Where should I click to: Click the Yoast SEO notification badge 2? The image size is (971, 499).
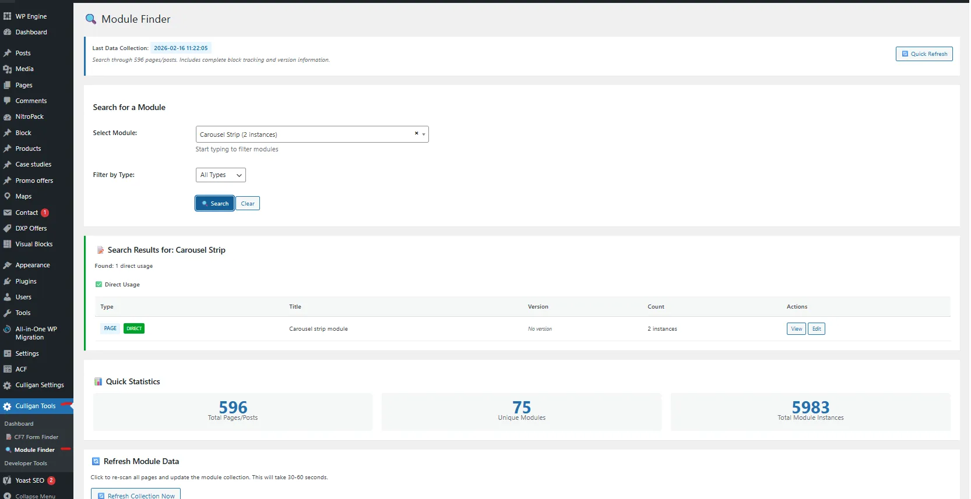coord(51,480)
